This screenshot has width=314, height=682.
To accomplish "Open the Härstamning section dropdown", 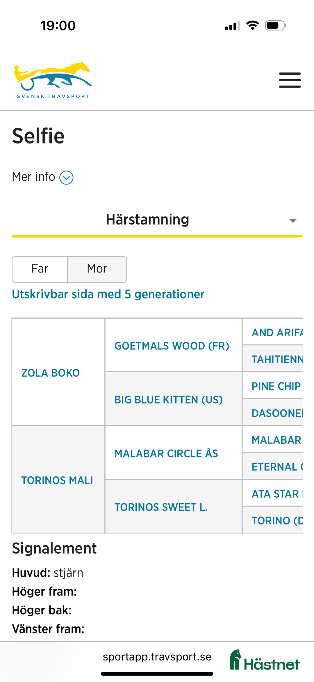I will (x=148, y=220).
